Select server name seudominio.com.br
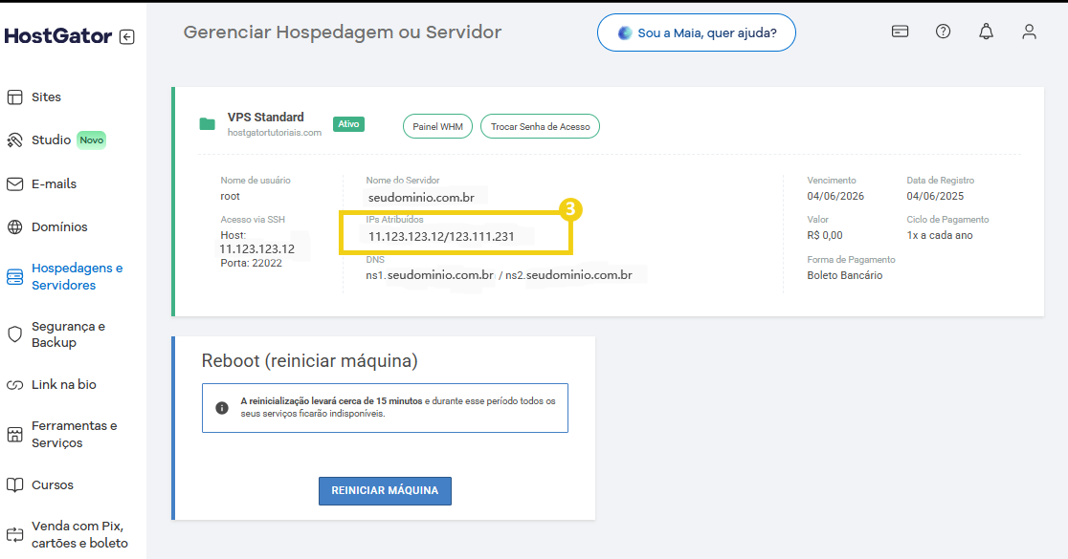This screenshot has width=1068, height=559. click(421, 198)
